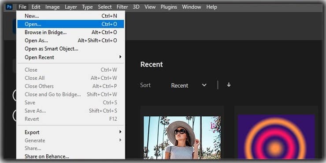Click the Save menu entry
326x163 pixels.
point(70,103)
